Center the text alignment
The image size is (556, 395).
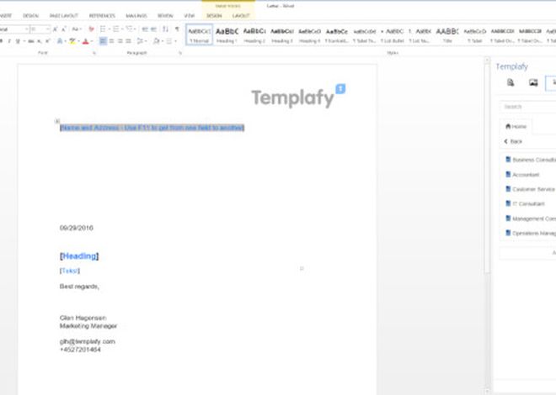(112, 41)
